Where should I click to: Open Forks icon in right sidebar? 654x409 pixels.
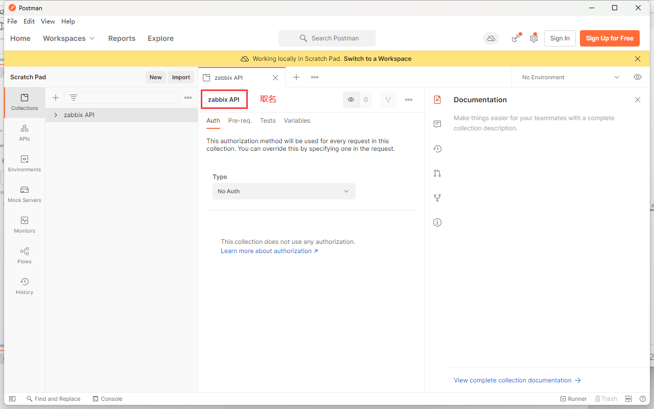click(x=437, y=198)
